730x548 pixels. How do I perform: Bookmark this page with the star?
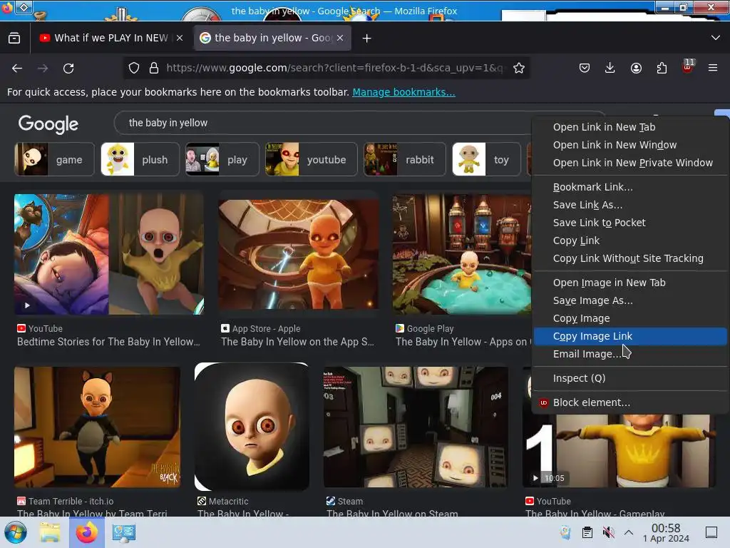click(x=519, y=68)
